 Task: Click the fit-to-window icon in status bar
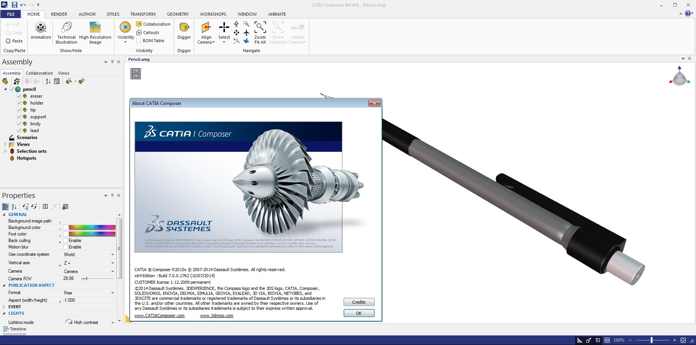[x=607, y=340]
